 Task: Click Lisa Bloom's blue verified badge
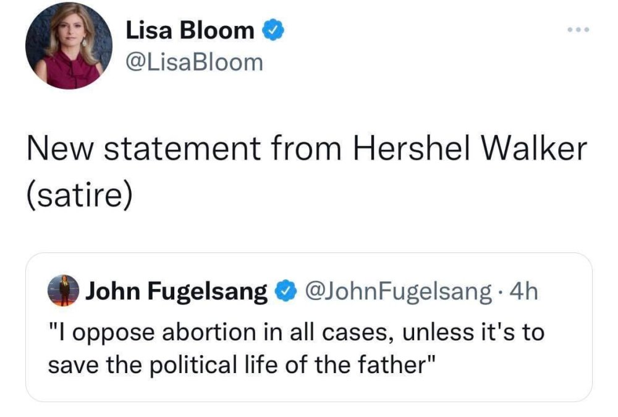pos(273,30)
